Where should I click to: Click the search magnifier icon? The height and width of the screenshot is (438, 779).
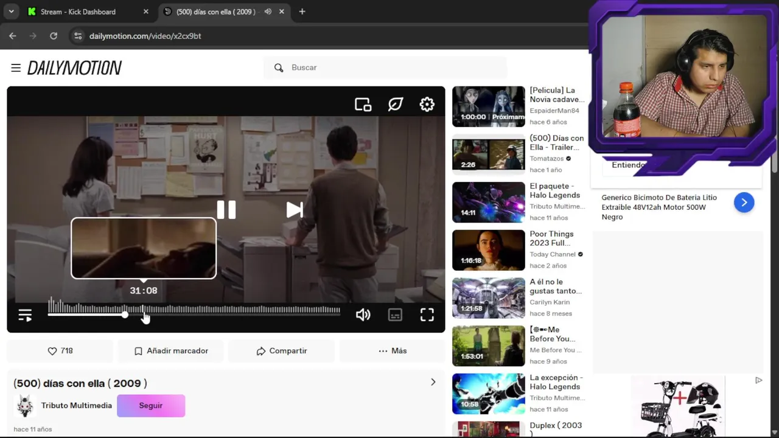[x=279, y=68]
